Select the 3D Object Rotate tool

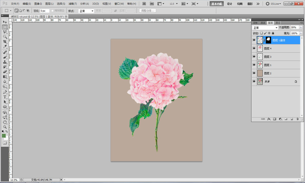pyautogui.click(x=5, y=112)
